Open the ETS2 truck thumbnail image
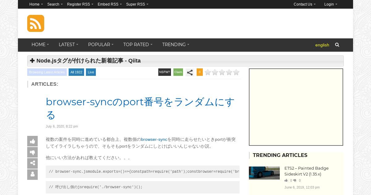 coord(264,173)
